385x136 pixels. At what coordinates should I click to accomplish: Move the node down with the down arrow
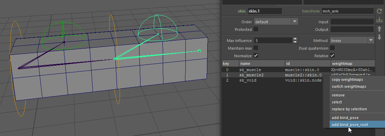click(x=379, y=37)
